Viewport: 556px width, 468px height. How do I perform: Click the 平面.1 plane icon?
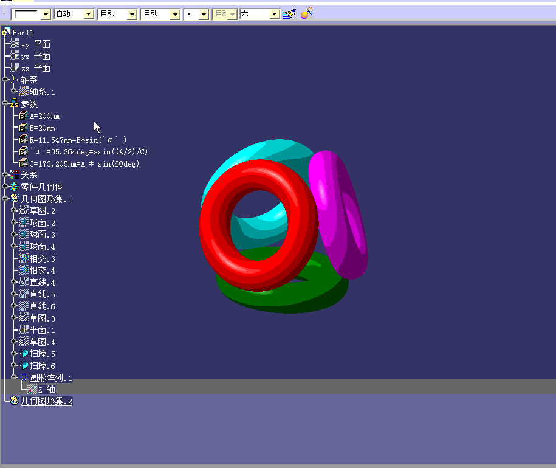pyautogui.click(x=24, y=329)
